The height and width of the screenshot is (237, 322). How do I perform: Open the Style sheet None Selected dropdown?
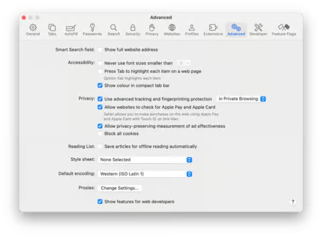click(145, 160)
